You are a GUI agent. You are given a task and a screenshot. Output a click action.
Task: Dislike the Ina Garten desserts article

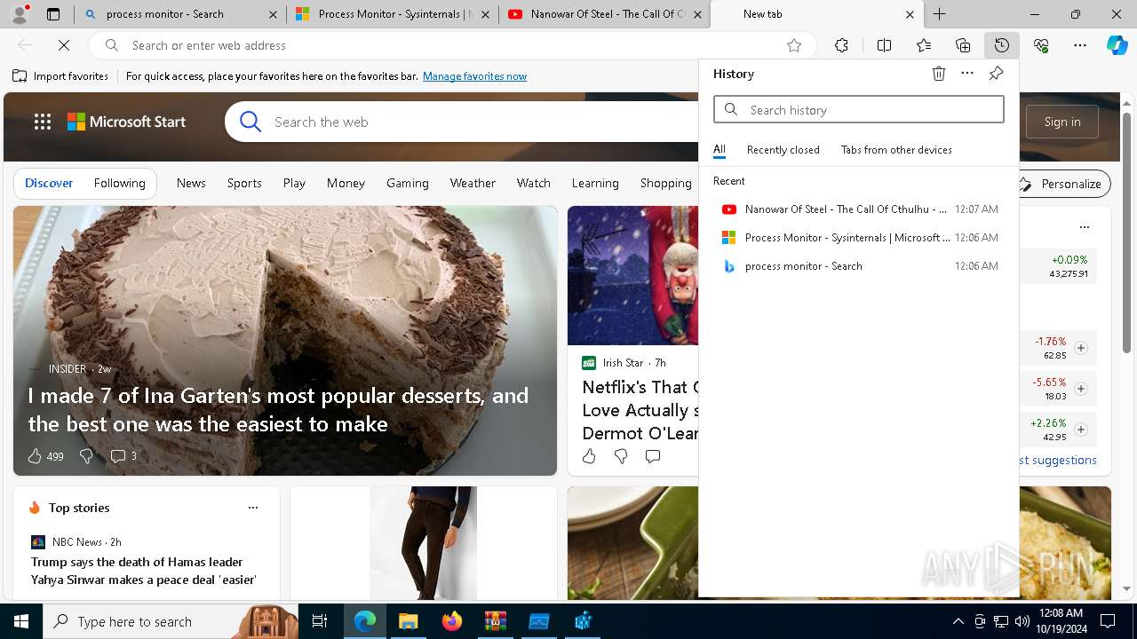(x=86, y=456)
